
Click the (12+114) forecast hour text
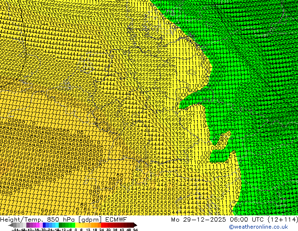click(x=283, y=220)
